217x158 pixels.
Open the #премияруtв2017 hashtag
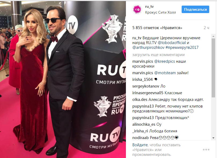(x=182, y=48)
